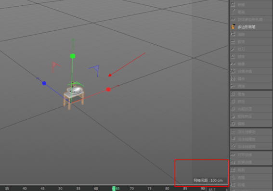The width and height of the screenshot is (273, 191).
Task: Click 阵列 (Array) menu entry
Action: coord(251,170)
